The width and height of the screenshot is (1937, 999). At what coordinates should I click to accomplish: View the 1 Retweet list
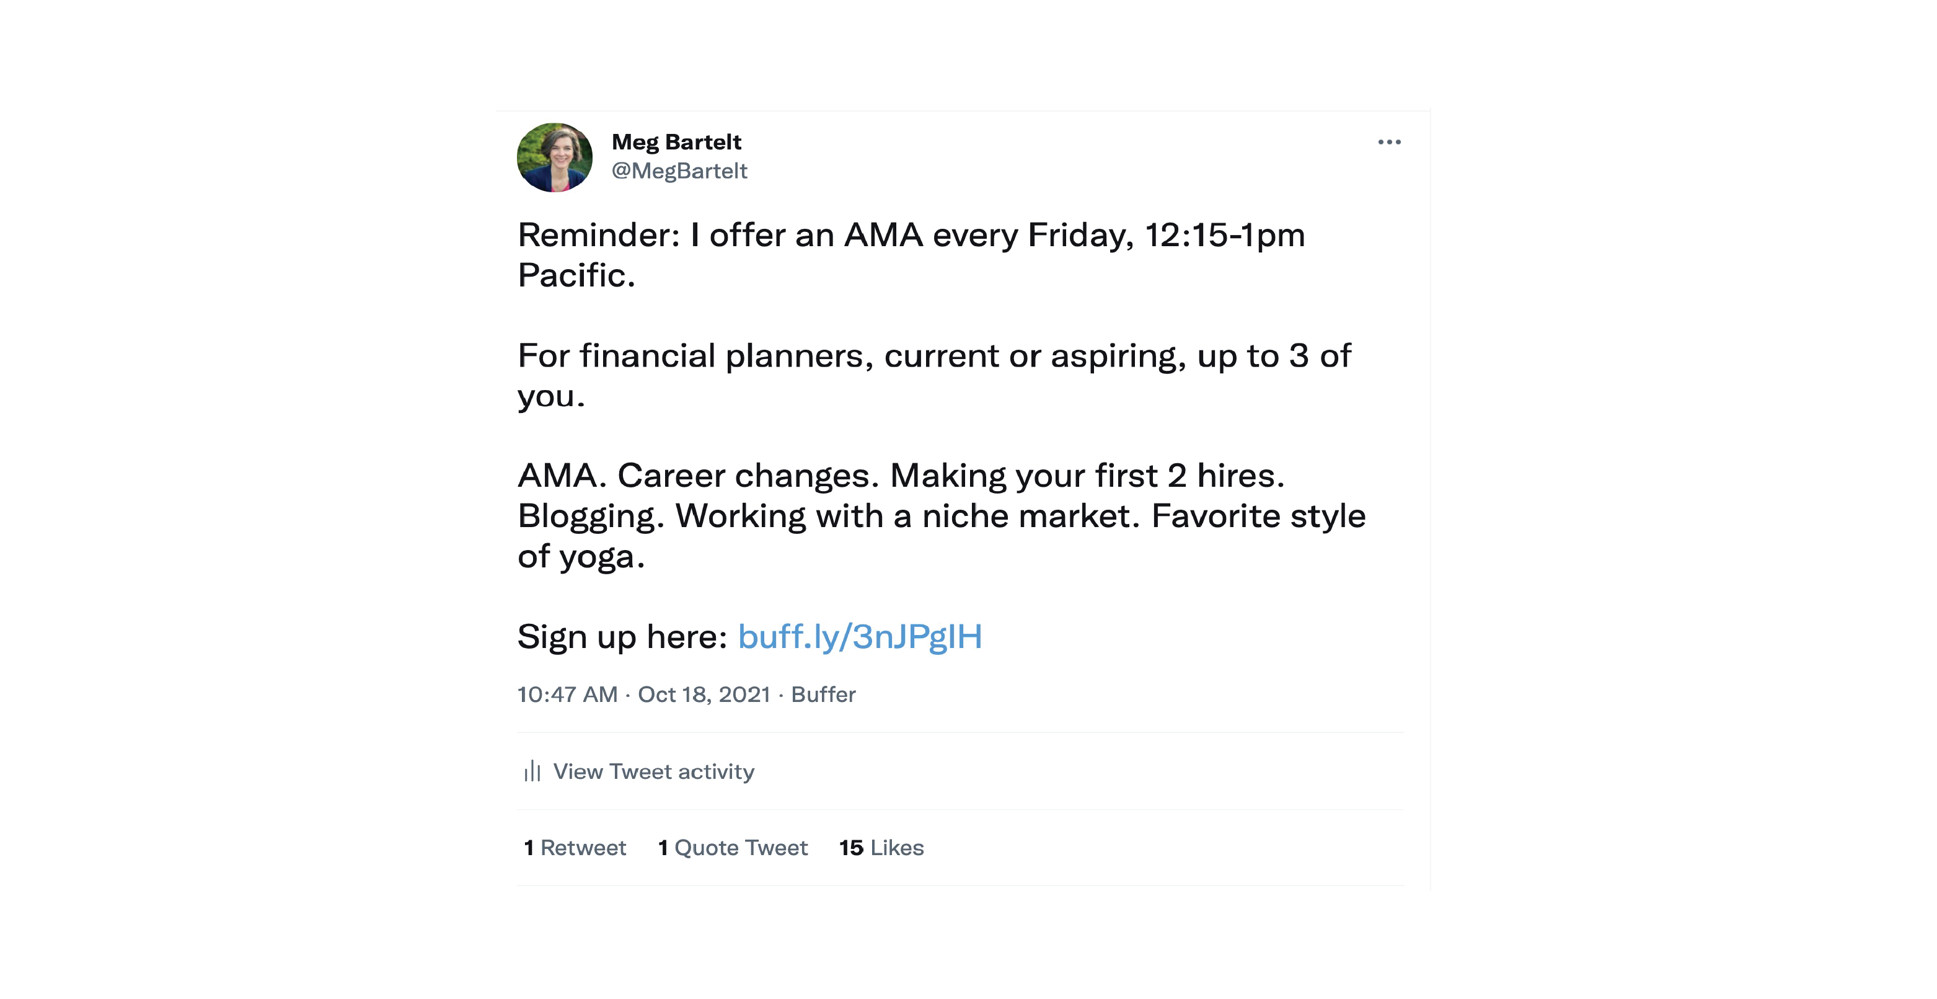tap(575, 848)
